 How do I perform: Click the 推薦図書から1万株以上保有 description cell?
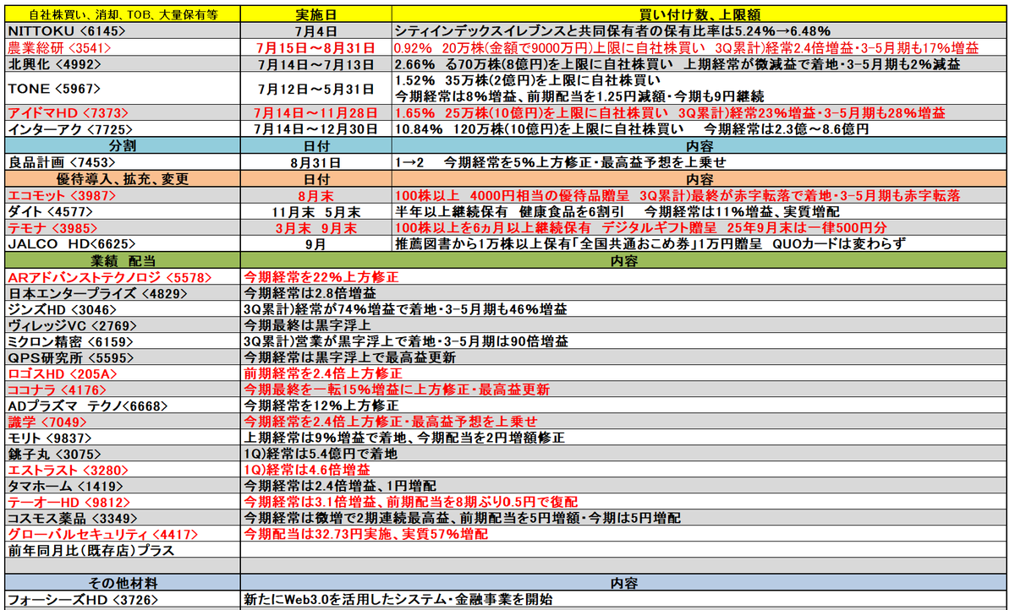[x=699, y=244]
